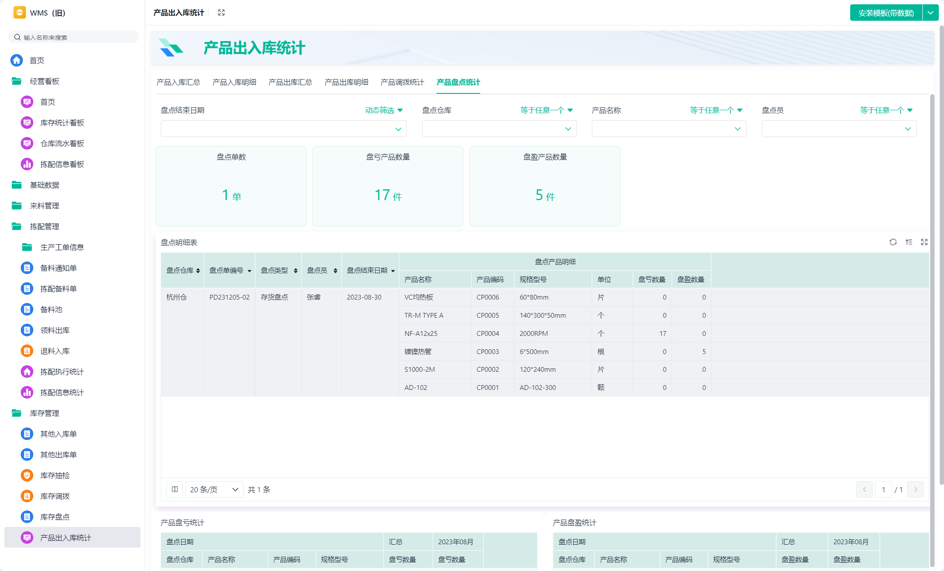Image resolution: width=944 pixels, height=571 pixels.
Task: Click the sort settings icon above table
Action: [909, 242]
